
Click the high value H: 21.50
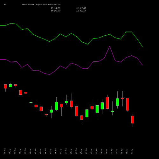(81, 8)
